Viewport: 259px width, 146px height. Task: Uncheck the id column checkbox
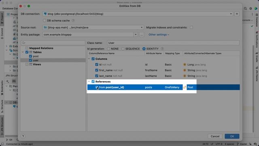97,64
